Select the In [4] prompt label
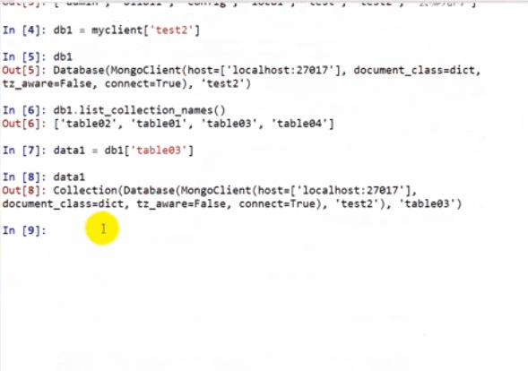Screen dimensions: 528x371 pyautogui.click(x=24, y=30)
